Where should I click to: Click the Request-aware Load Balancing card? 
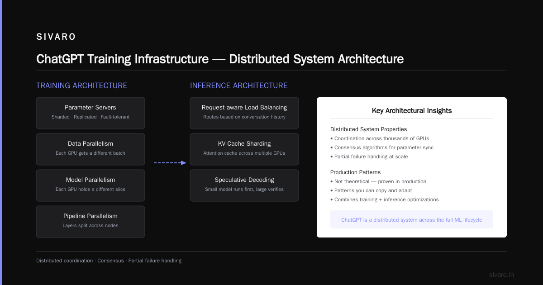coord(244,113)
